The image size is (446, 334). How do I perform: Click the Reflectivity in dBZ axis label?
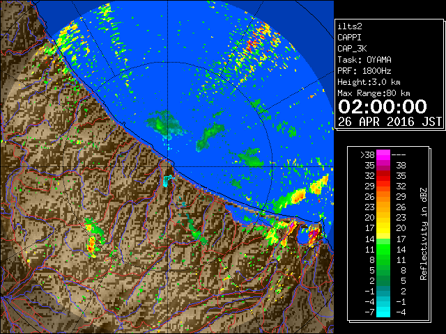pyautogui.click(x=424, y=234)
